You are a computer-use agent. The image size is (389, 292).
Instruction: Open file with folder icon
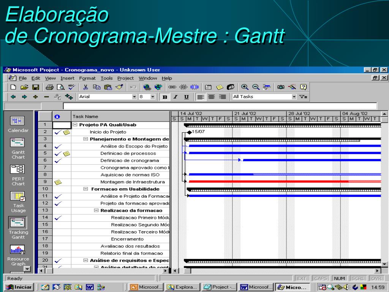coord(24,87)
